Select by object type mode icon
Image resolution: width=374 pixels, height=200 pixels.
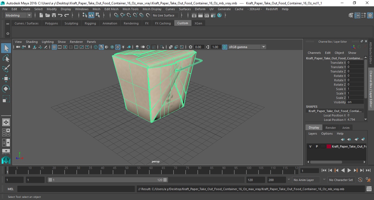[91, 15]
